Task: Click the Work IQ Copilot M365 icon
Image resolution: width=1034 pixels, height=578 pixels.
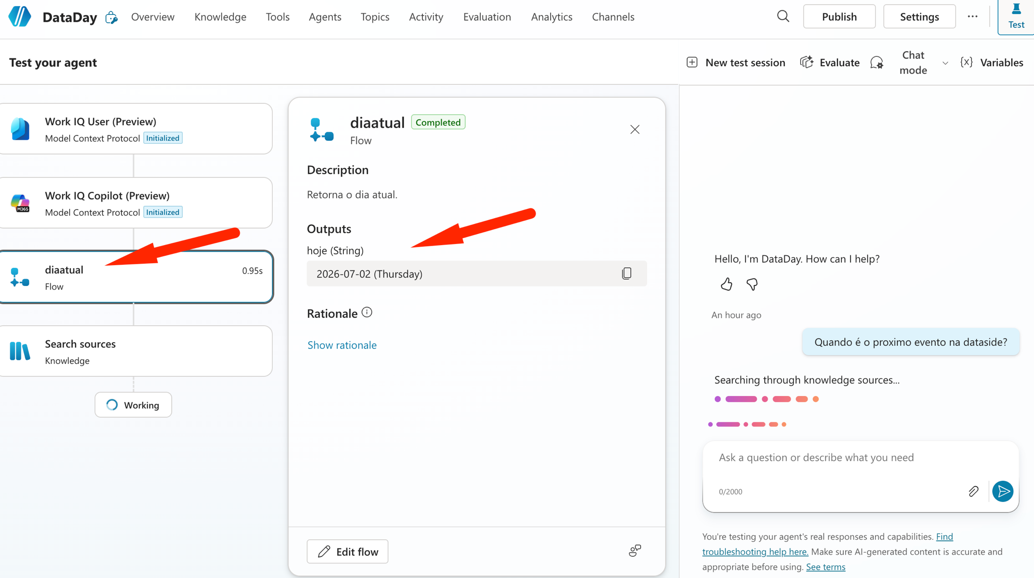Action: [x=20, y=203]
